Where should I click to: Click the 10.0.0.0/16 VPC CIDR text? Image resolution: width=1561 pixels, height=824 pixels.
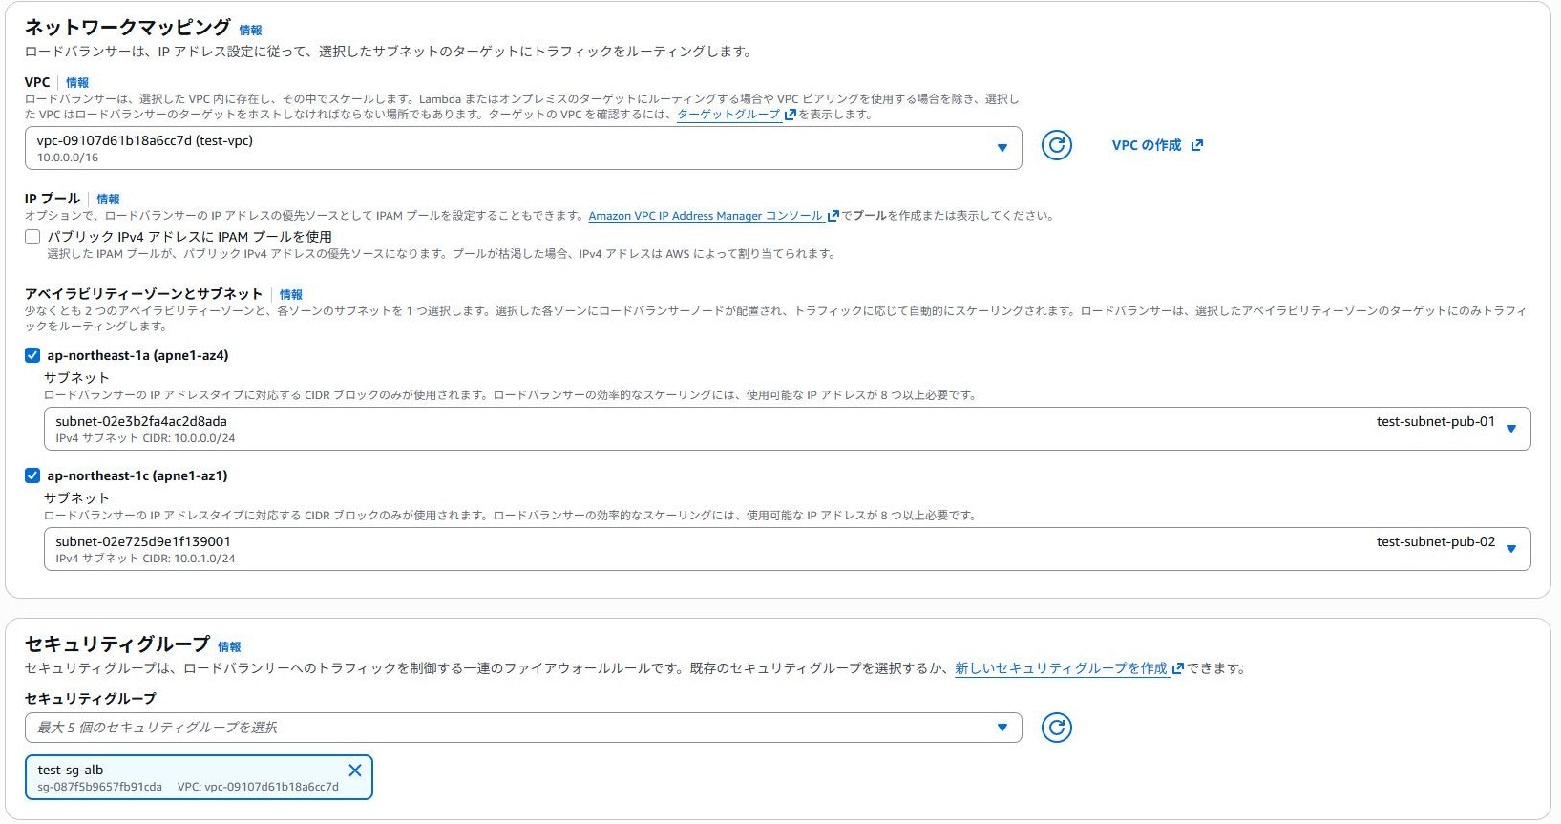click(x=68, y=158)
